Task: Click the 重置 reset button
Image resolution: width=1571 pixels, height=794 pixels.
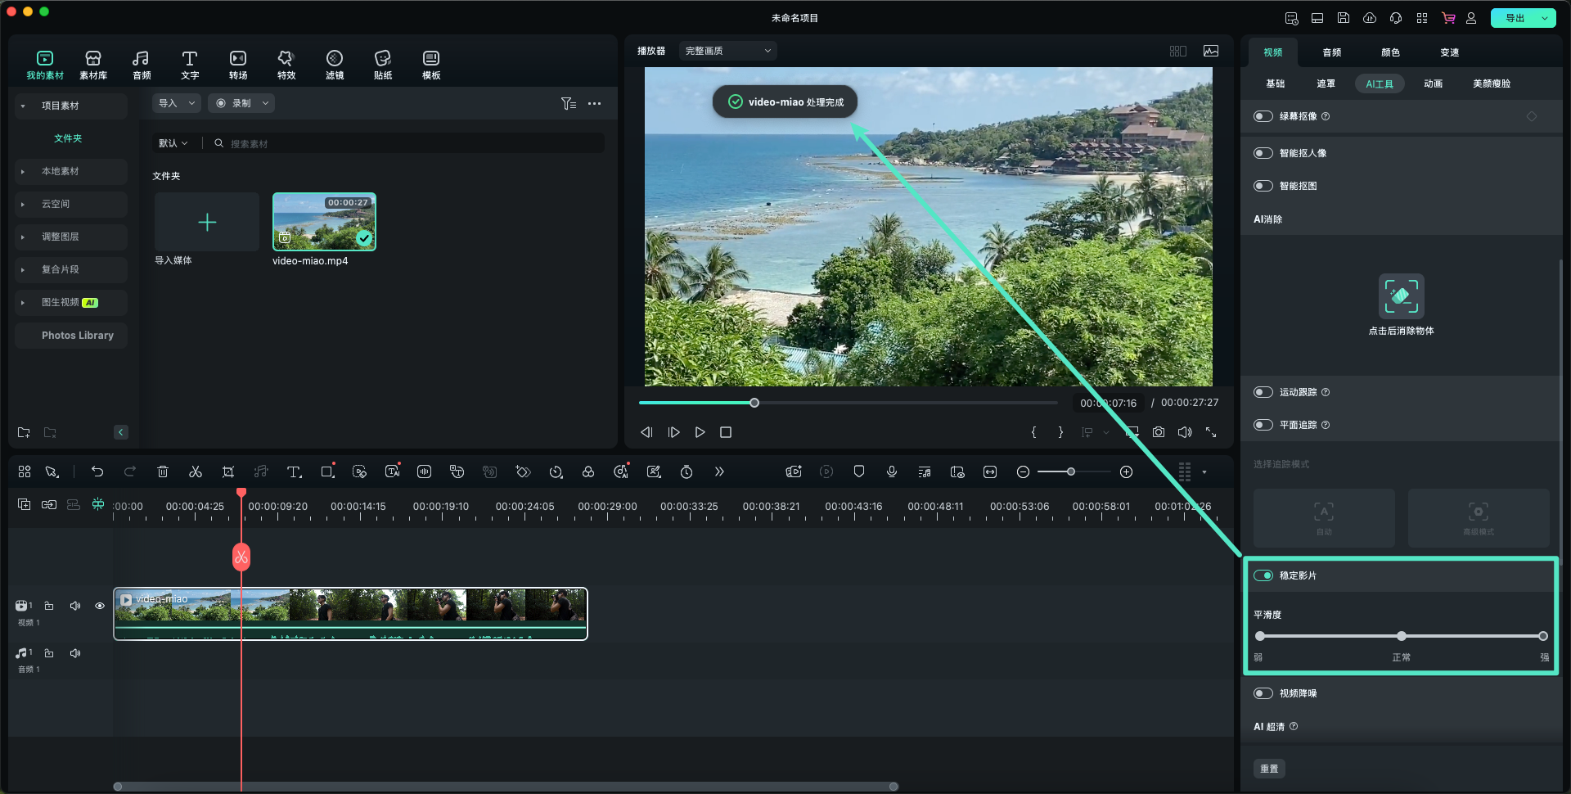Action: click(1269, 769)
